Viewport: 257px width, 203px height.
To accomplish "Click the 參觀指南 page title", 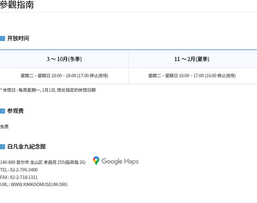I will pos(17,5).
